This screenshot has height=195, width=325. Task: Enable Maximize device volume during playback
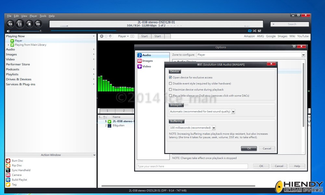(170, 89)
